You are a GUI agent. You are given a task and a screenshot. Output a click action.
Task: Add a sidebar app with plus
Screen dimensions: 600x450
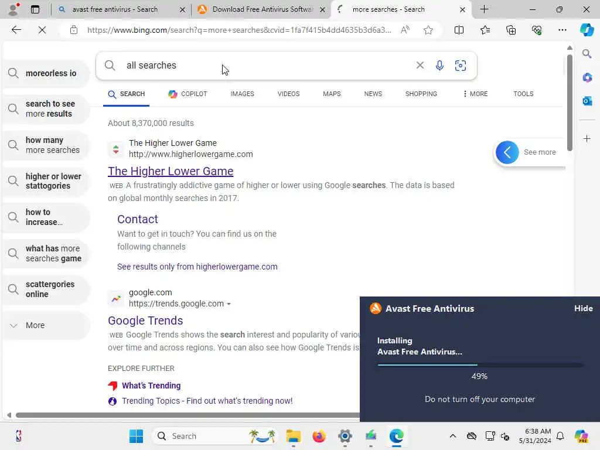tap(587, 138)
